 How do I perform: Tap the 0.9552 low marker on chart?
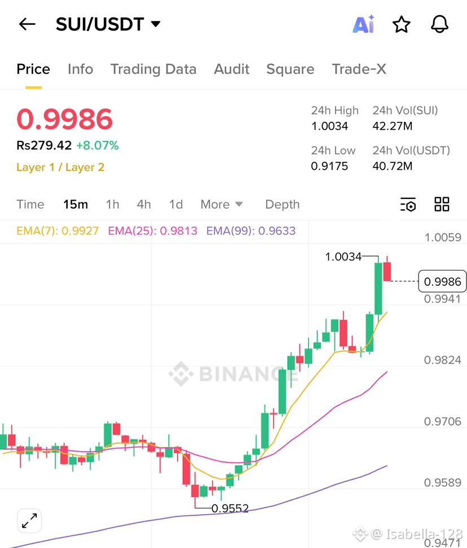point(230,508)
